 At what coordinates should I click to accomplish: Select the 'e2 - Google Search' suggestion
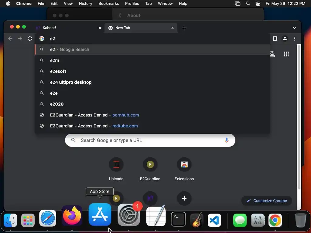(152, 49)
